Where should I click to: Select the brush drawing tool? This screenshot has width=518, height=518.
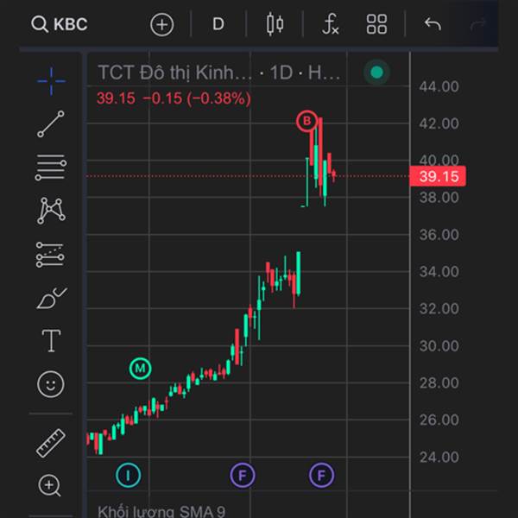coord(51,298)
